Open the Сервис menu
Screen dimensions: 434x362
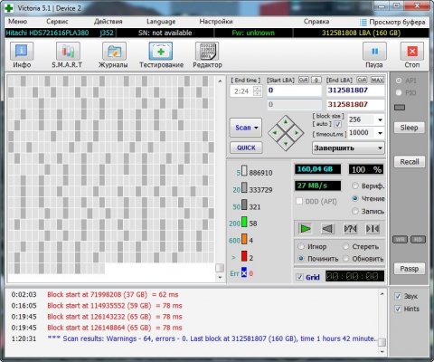[57, 22]
